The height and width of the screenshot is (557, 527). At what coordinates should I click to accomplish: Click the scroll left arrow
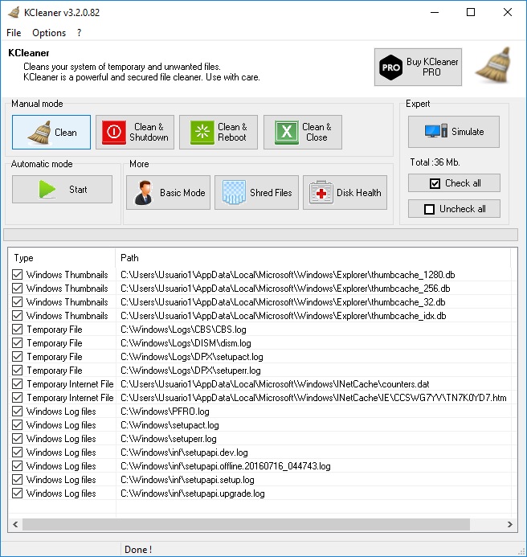point(15,524)
